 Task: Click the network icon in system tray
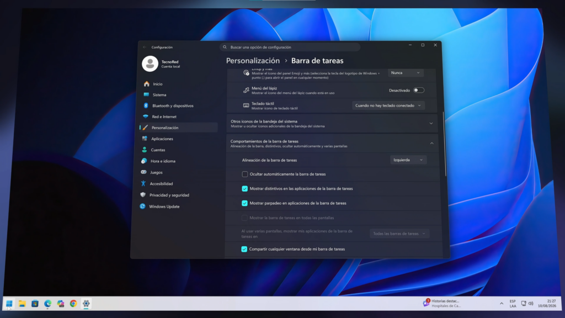pyautogui.click(x=524, y=304)
